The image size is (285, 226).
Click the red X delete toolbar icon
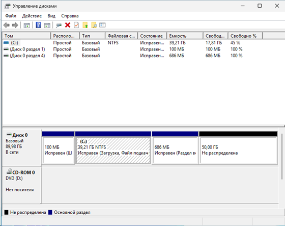click(68, 25)
